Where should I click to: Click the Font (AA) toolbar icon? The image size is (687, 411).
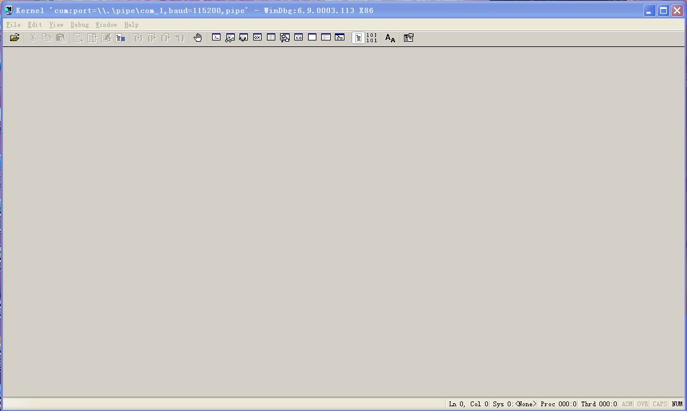pyautogui.click(x=390, y=38)
